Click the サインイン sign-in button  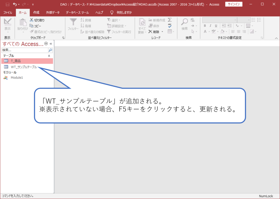[x=234, y=4]
